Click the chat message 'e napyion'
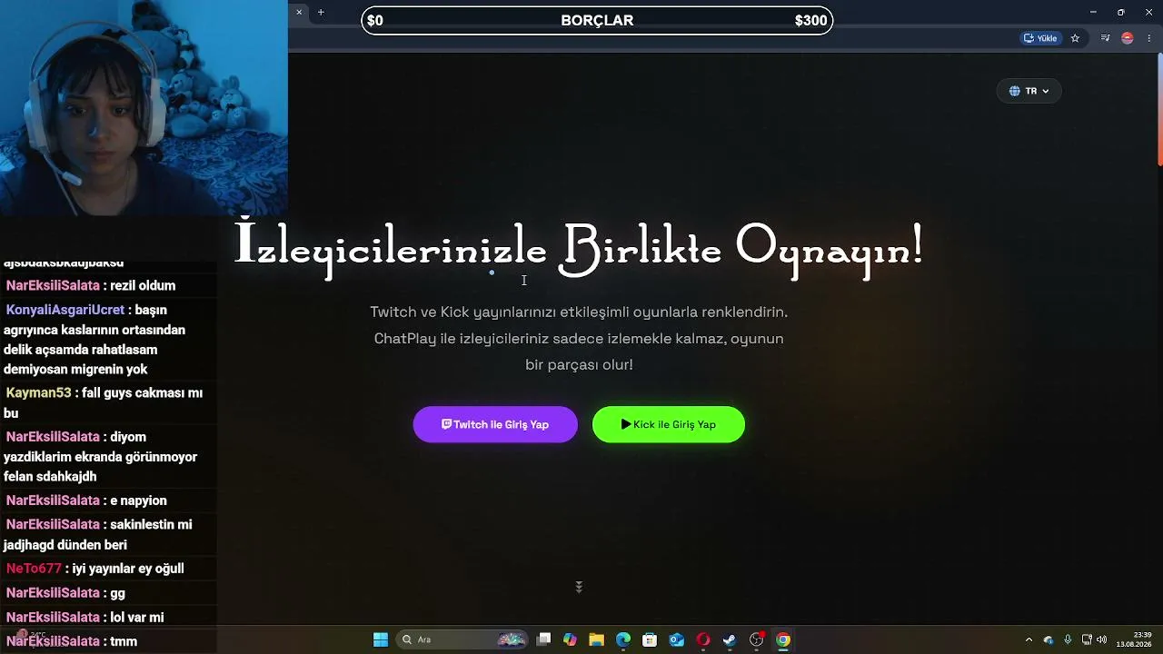Screen dimensions: 1163x654 [138, 500]
